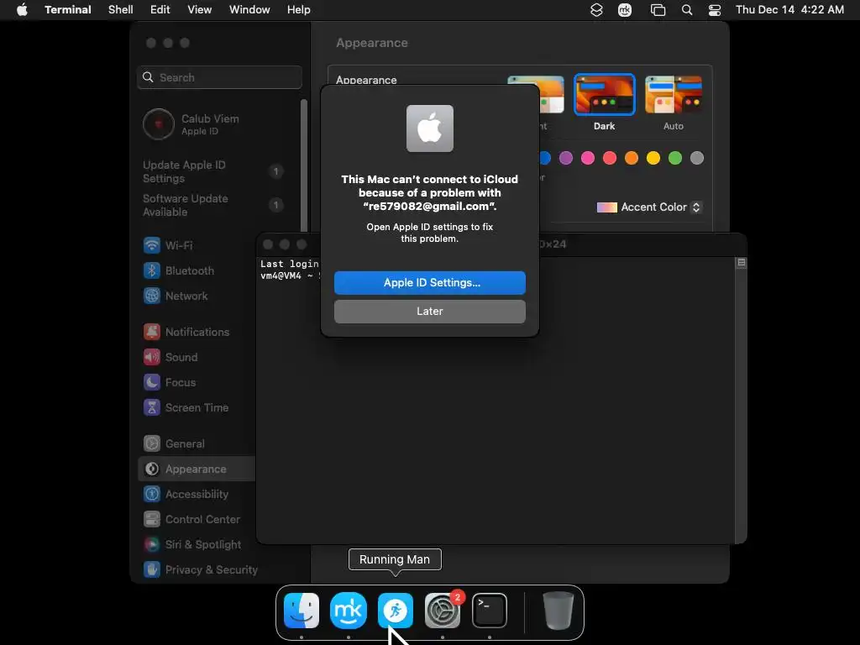Launch the MK app in the Dock
860x645 pixels.
tap(349, 610)
